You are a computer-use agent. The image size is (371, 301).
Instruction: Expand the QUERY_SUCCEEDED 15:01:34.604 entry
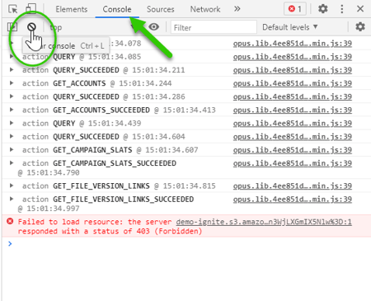click(x=12, y=136)
